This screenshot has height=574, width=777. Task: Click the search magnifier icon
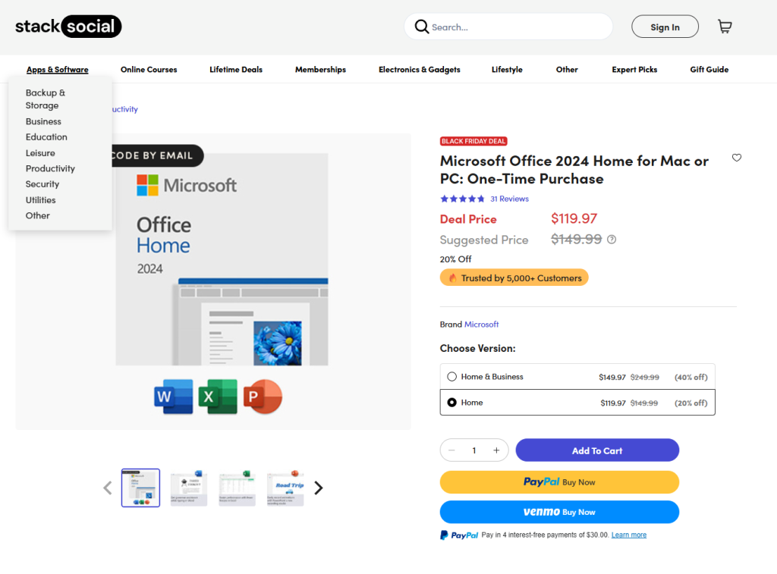tap(422, 27)
